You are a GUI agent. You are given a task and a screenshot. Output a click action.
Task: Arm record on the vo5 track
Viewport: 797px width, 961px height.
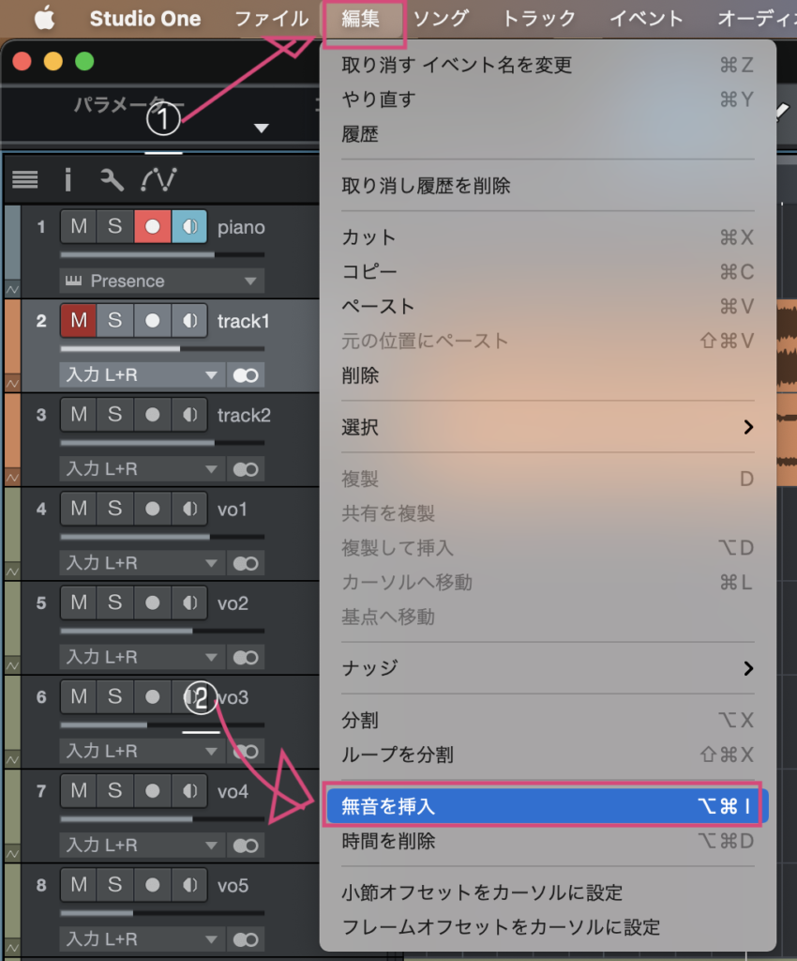tap(152, 885)
